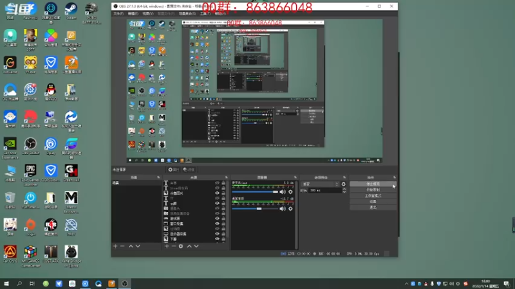Click 属性 properties button above docks

click(174, 170)
